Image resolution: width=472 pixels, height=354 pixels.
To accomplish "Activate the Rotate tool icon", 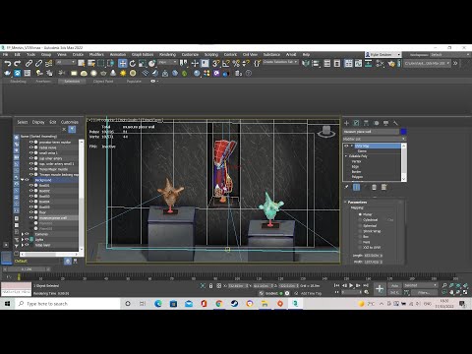I will click(133, 63).
